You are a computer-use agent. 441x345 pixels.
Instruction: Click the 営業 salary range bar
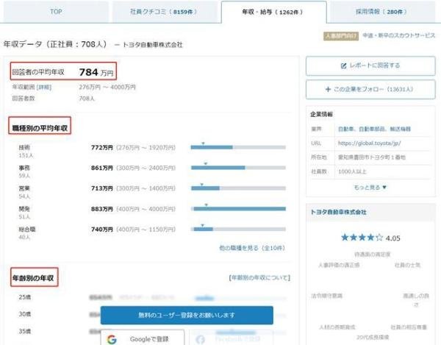tap(238, 188)
